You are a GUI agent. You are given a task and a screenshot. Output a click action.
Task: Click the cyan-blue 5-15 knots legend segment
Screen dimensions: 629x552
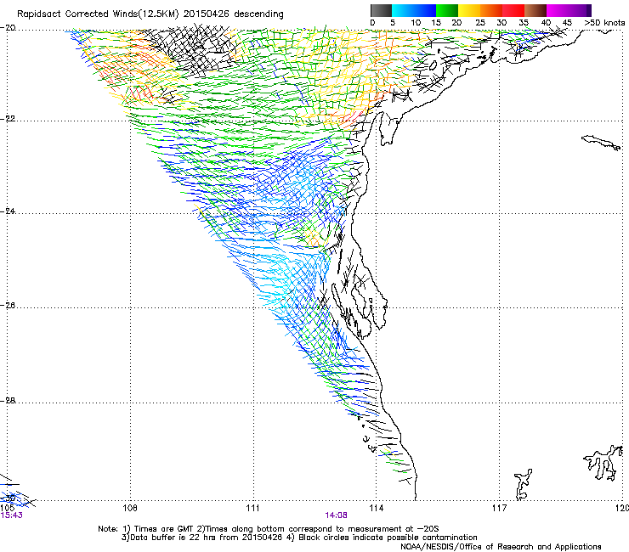pos(414,10)
